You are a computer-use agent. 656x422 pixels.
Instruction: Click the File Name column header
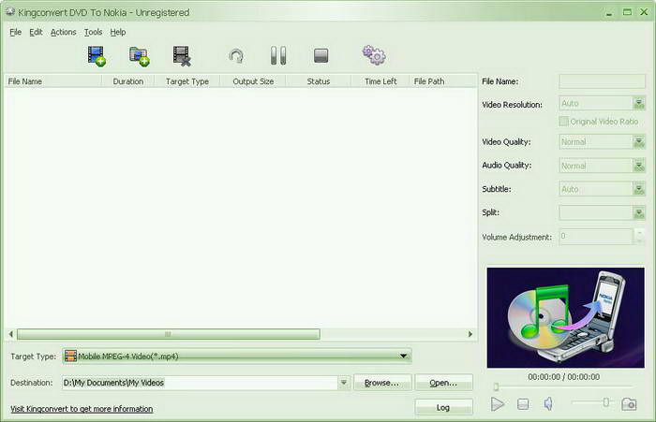coord(53,81)
